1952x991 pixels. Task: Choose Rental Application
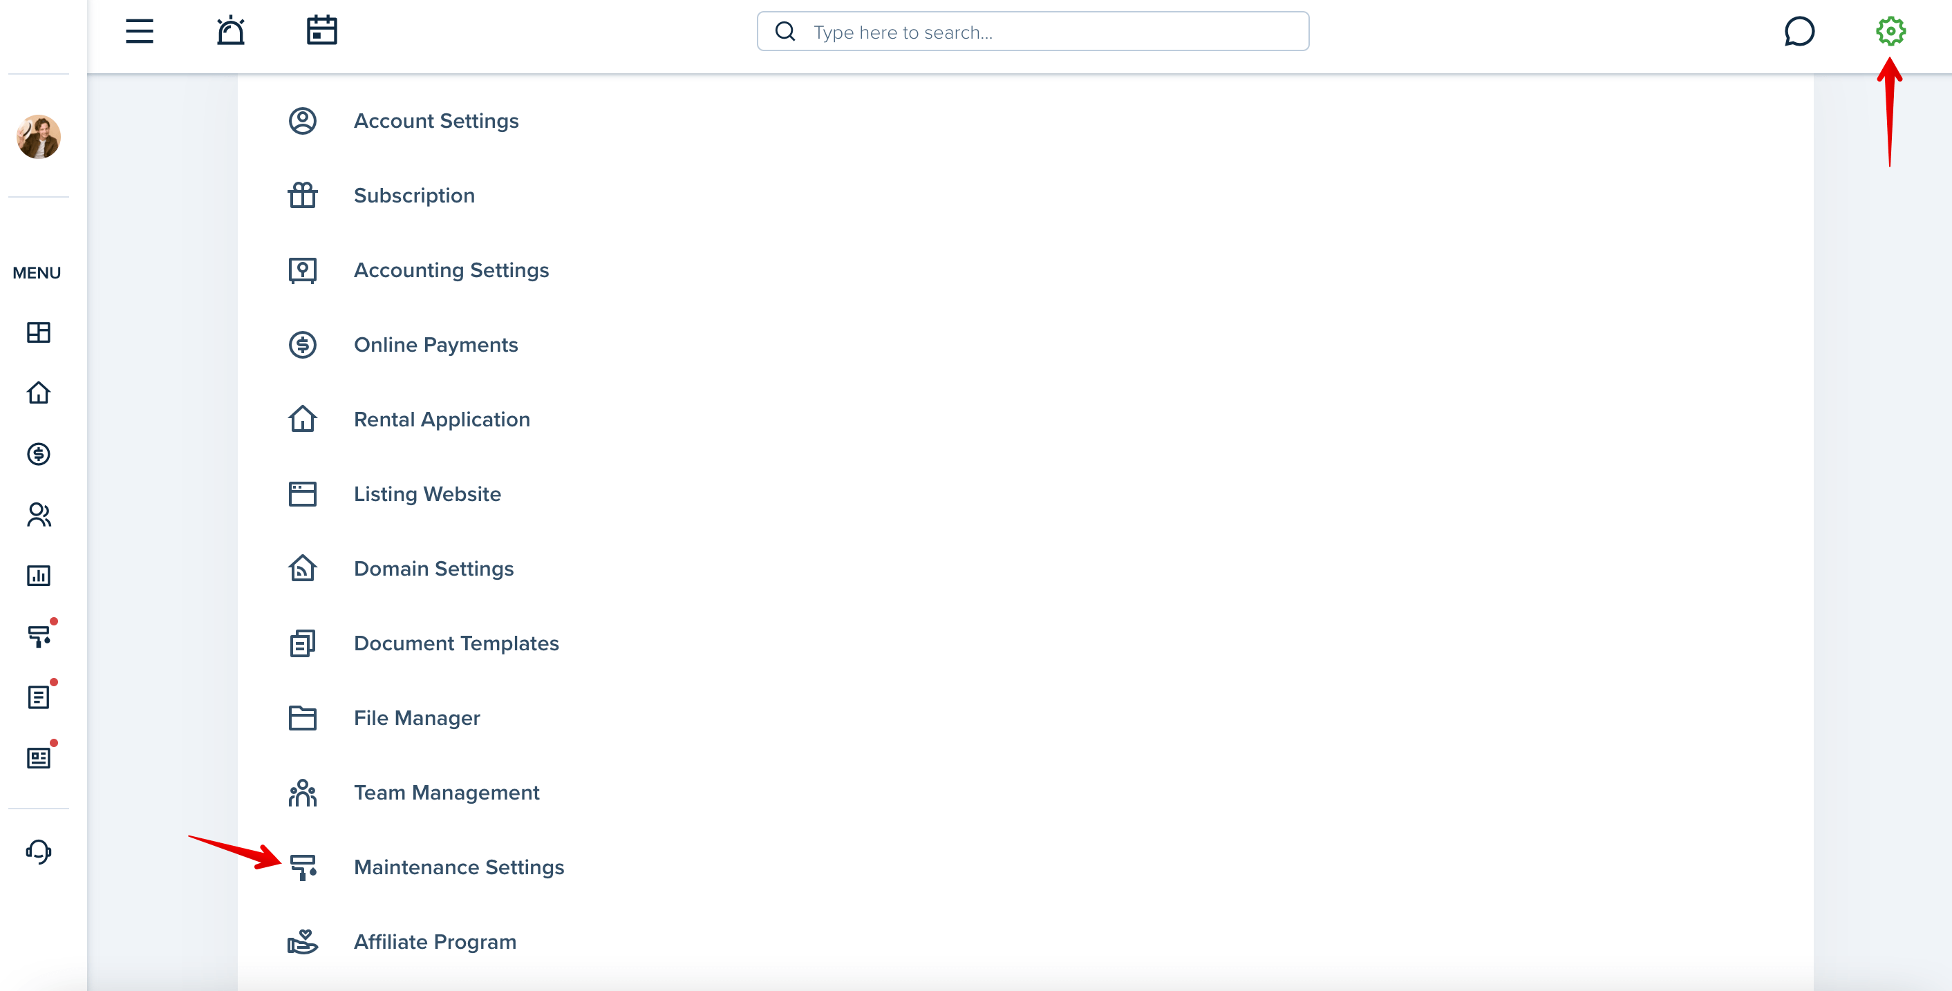coord(442,419)
